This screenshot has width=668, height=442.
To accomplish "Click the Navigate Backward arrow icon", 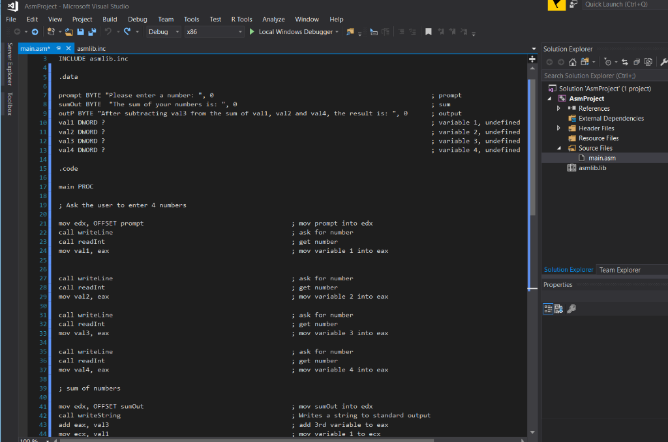I will pyautogui.click(x=17, y=32).
